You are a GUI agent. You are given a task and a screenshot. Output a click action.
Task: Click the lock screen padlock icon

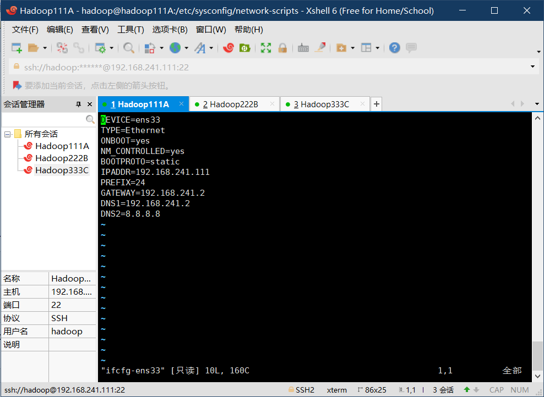[282, 48]
